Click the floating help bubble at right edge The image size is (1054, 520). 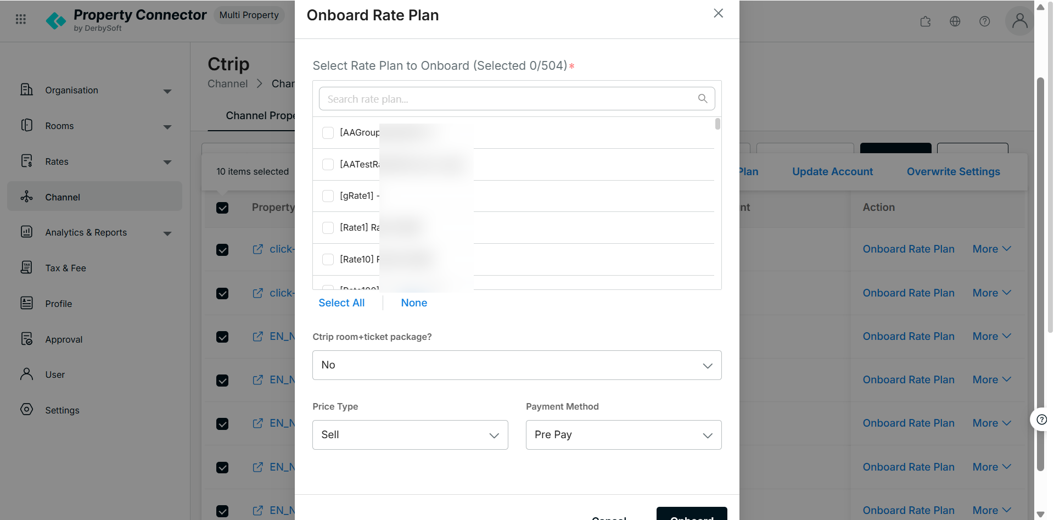coord(1041,420)
